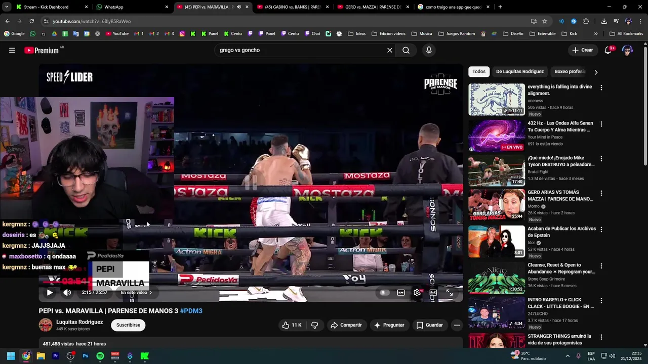Select the 'Boxeo profesional' filter chip
Screen dimensions: 648x364
570,71
